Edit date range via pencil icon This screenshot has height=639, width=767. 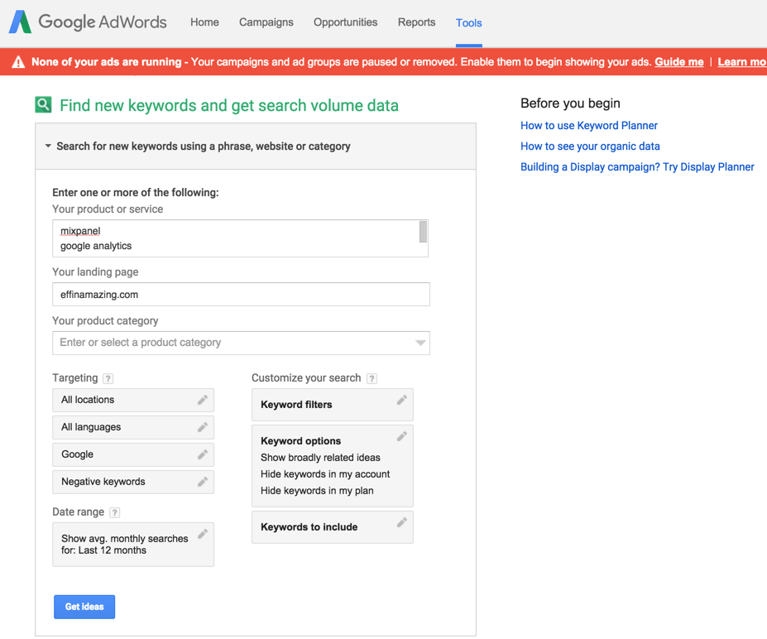coord(203,534)
